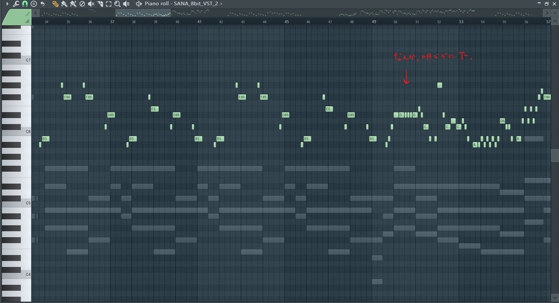
Task: Select the D#6 note near bar 37
Action: 111,115
